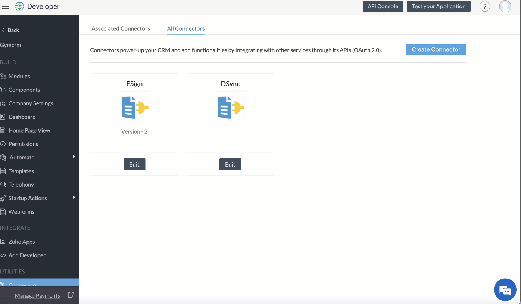The width and height of the screenshot is (521, 304).
Task: Click the Templates document icon
Action: [3, 171]
